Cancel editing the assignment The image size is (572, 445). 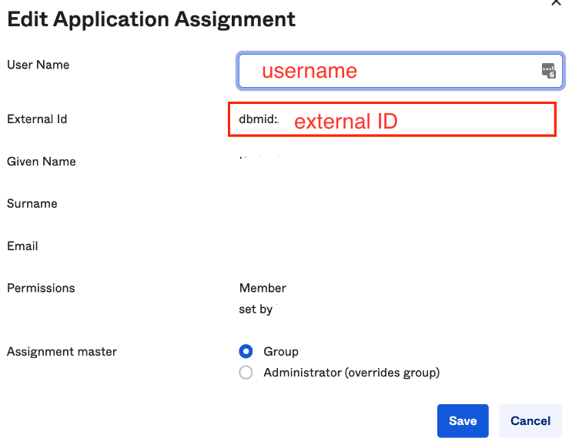click(530, 420)
